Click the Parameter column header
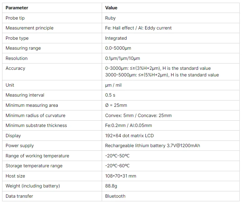243x204 pixels. [17, 8]
